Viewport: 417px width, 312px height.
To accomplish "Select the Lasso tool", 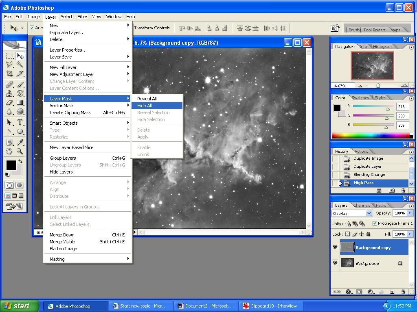I will pyautogui.click(x=10, y=65).
